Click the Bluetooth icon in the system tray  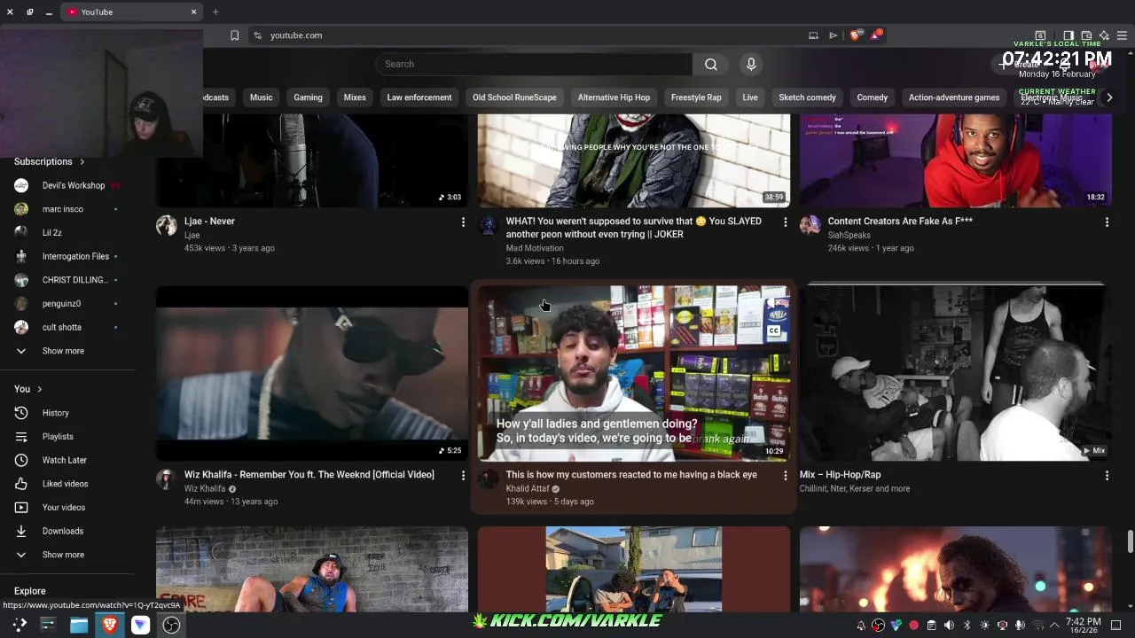tap(967, 626)
